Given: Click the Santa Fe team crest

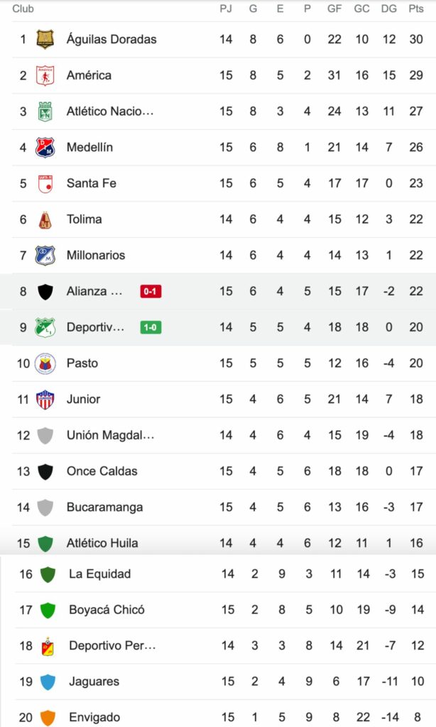Looking at the screenshot, I should (45, 183).
